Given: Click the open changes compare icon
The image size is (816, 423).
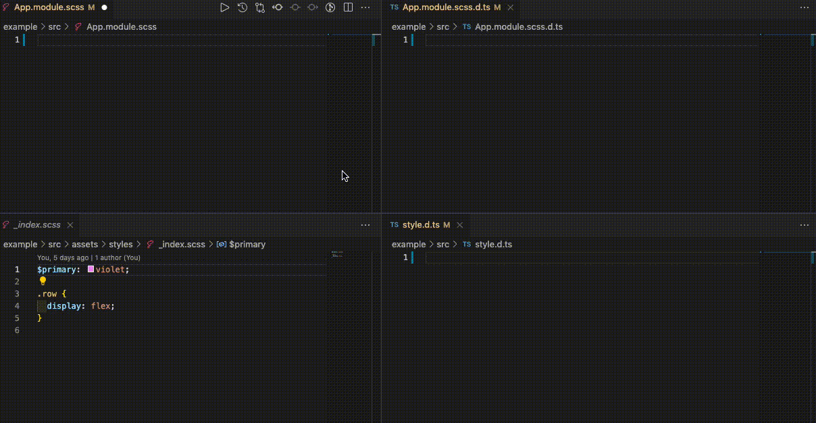Looking at the screenshot, I should (260, 7).
